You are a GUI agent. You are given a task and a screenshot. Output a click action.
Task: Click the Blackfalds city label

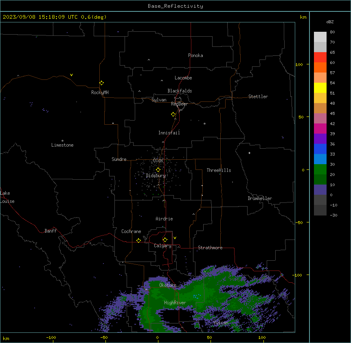point(180,91)
